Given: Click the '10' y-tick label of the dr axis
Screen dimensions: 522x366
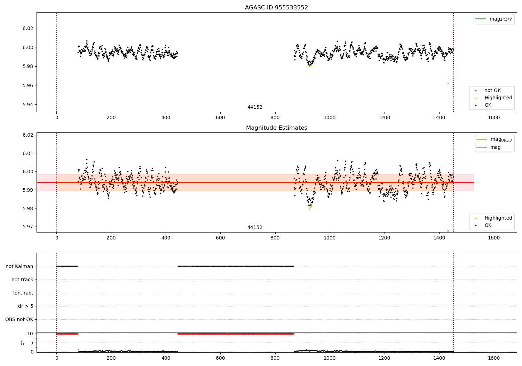Looking at the screenshot, I should click(x=30, y=334).
